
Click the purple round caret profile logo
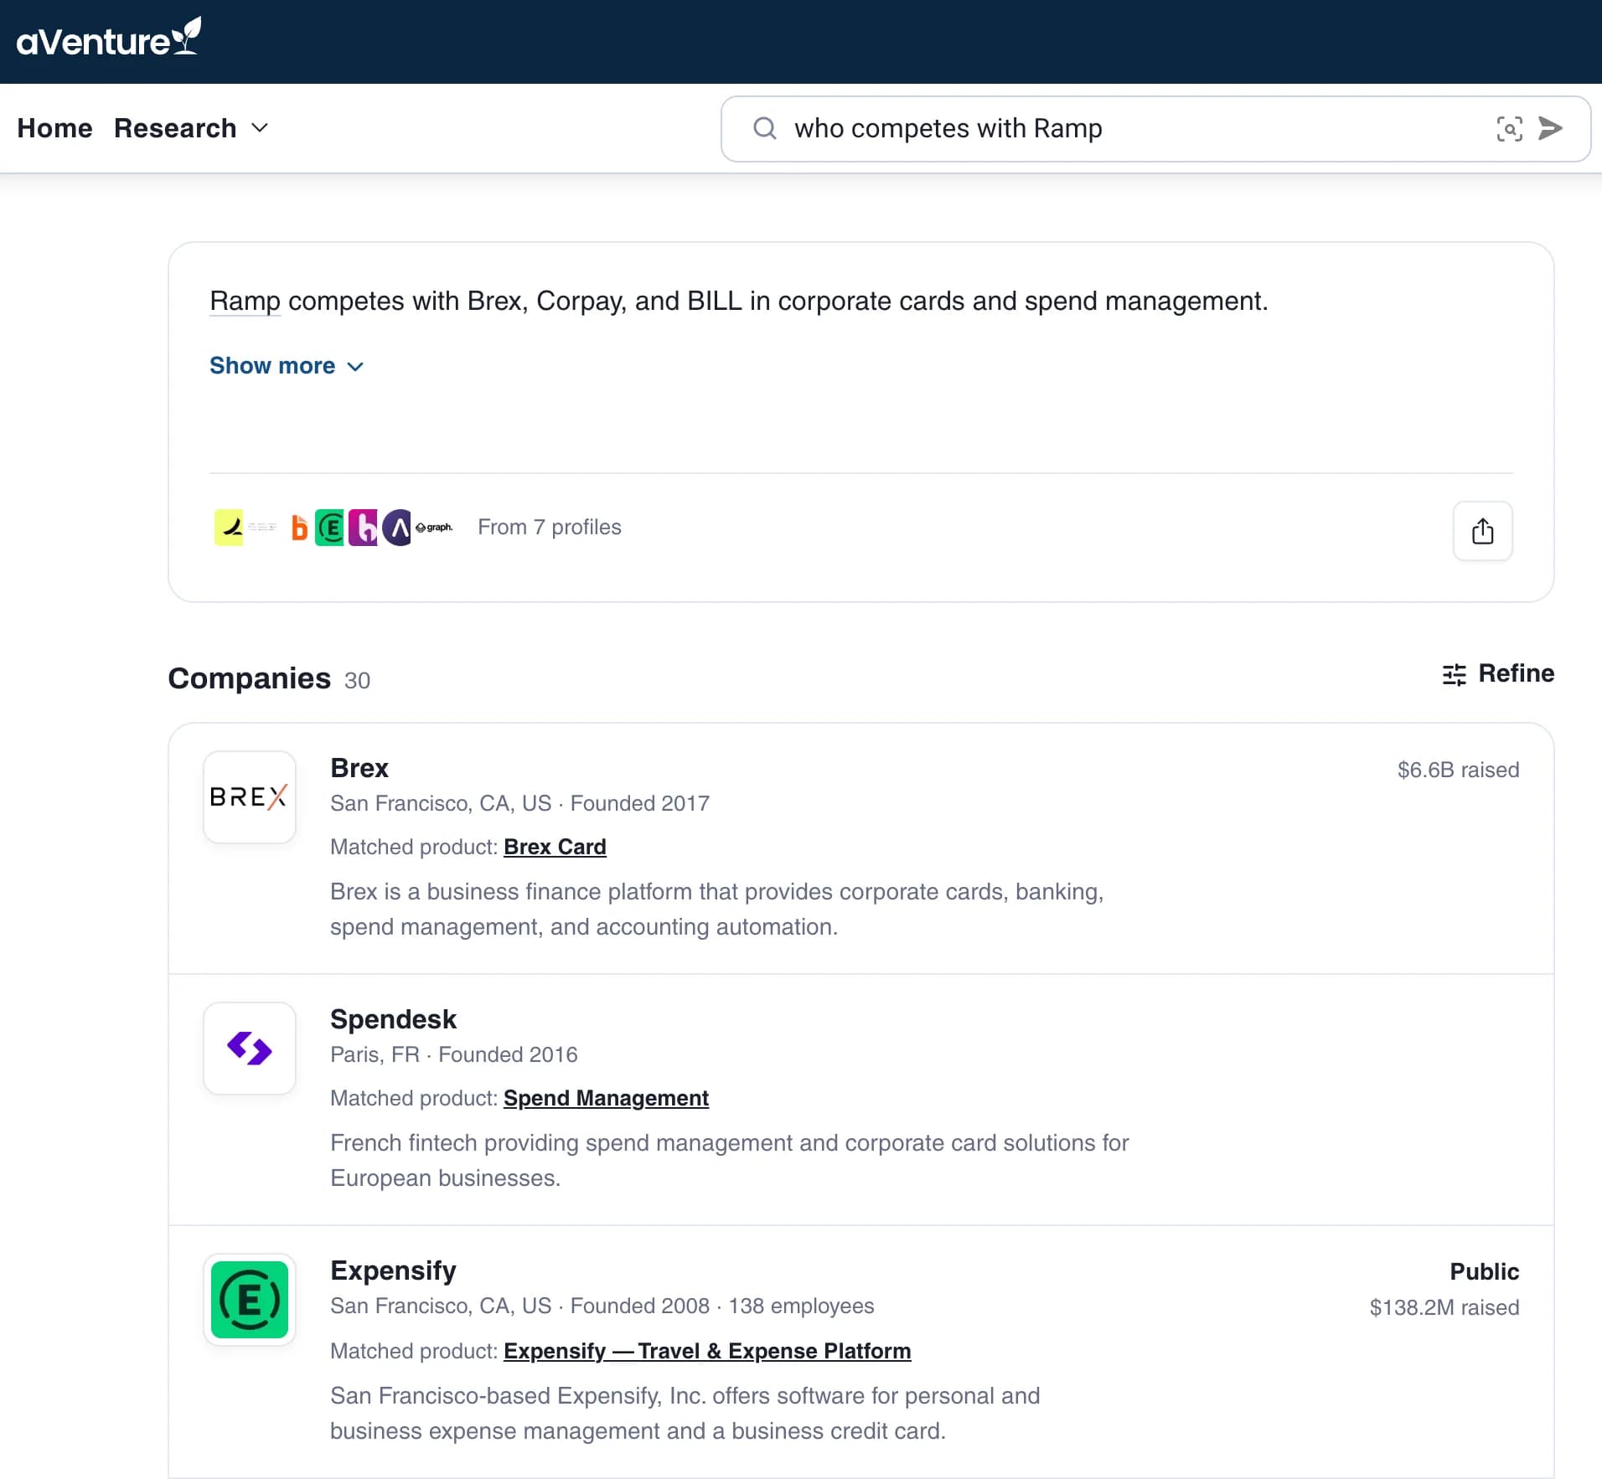(398, 528)
